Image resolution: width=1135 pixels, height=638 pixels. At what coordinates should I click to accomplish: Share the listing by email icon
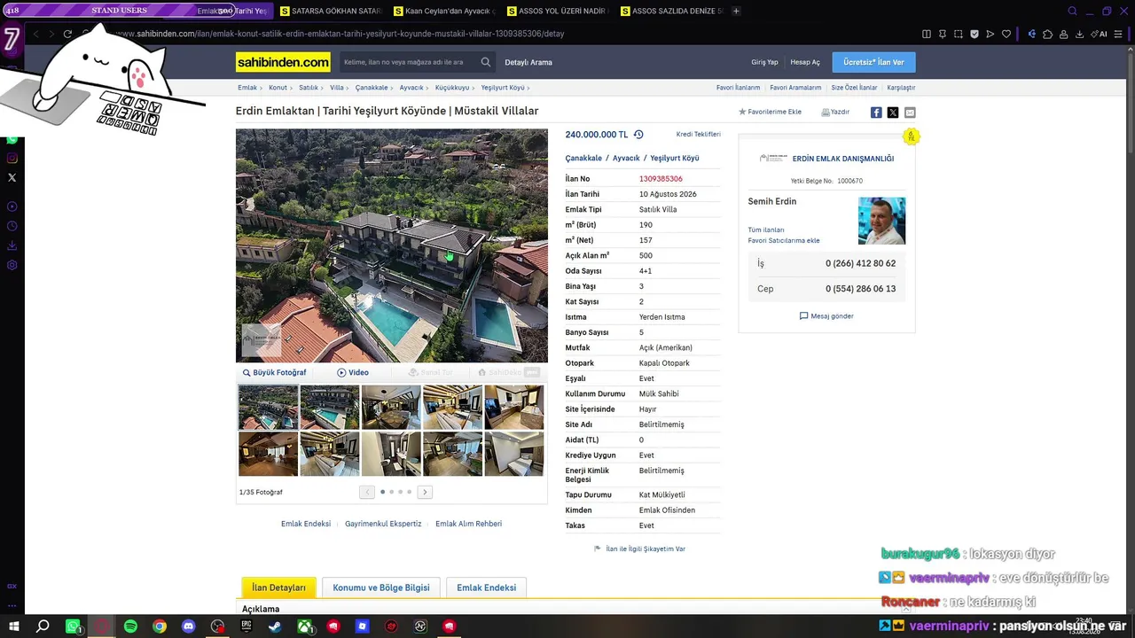point(910,113)
